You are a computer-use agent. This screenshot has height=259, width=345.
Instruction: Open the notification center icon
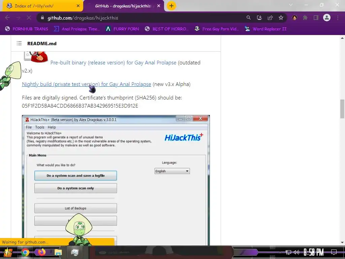coord(334,252)
